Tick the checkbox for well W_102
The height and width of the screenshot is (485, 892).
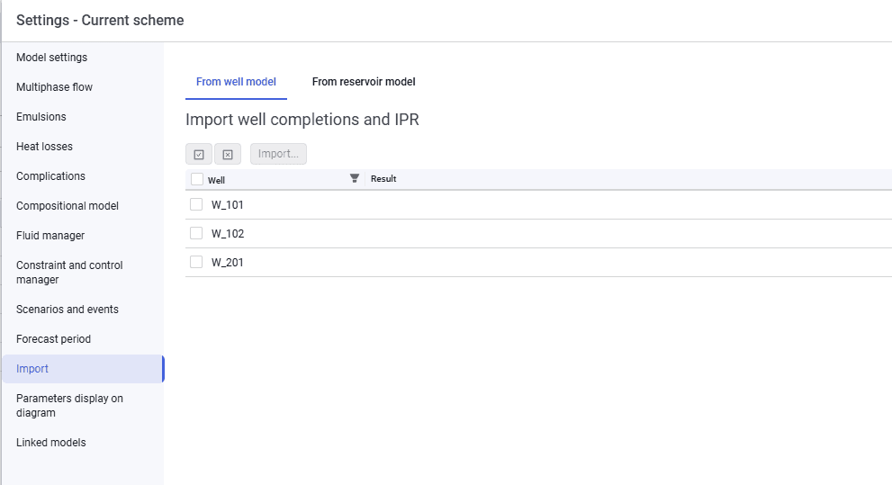pyautogui.click(x=196, y=233)
